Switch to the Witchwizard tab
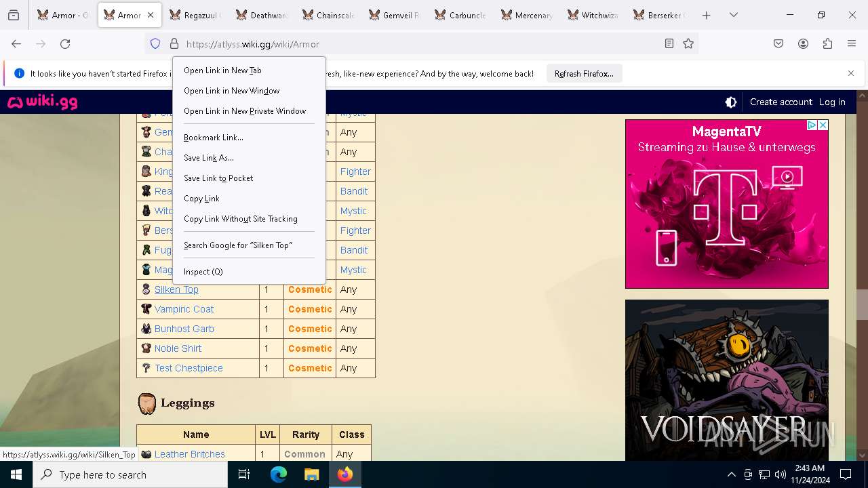Screen dimensions: 868x488 [x=593, y=15]
